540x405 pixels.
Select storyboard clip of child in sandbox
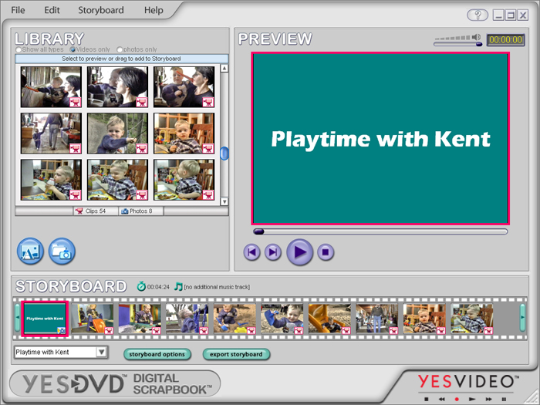[x=235, y=319]
